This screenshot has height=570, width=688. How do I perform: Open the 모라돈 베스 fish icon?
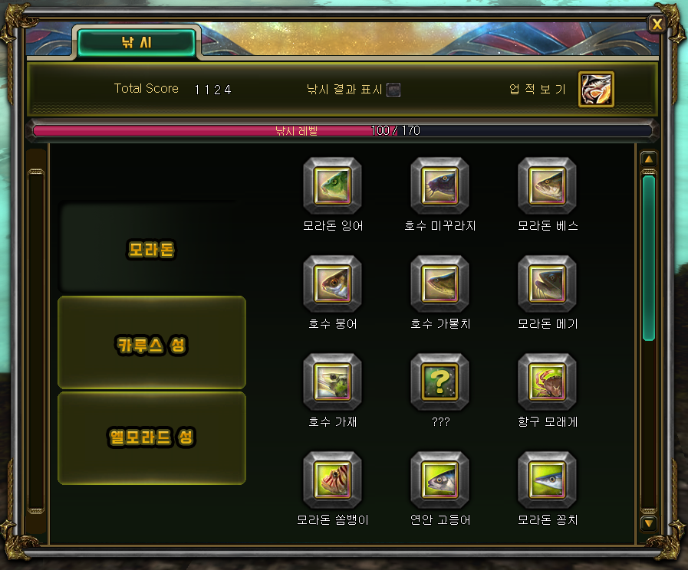pos(547,185)
